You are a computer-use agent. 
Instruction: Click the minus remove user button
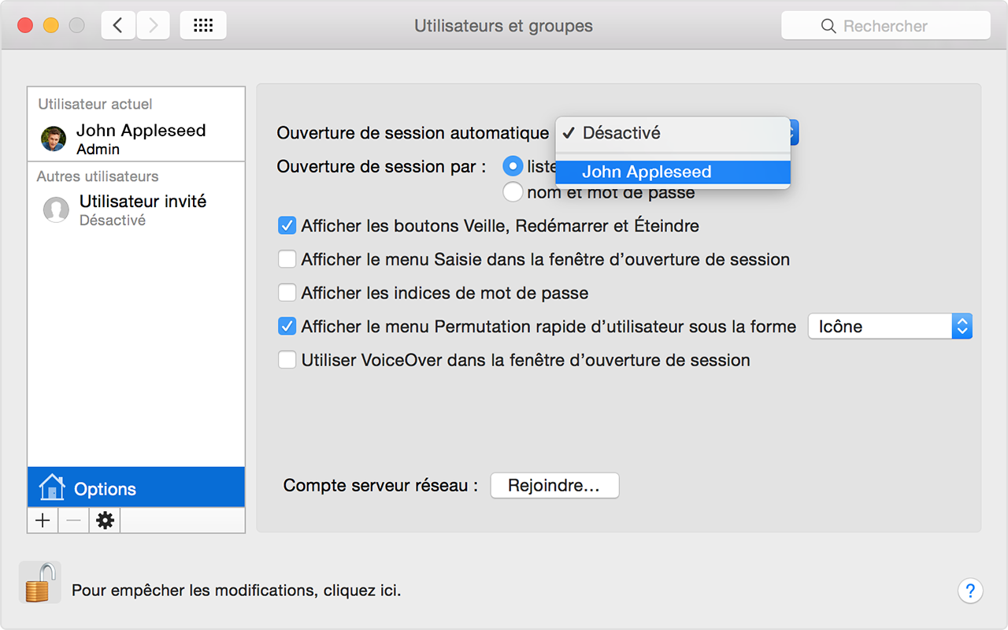pos(73,521)
